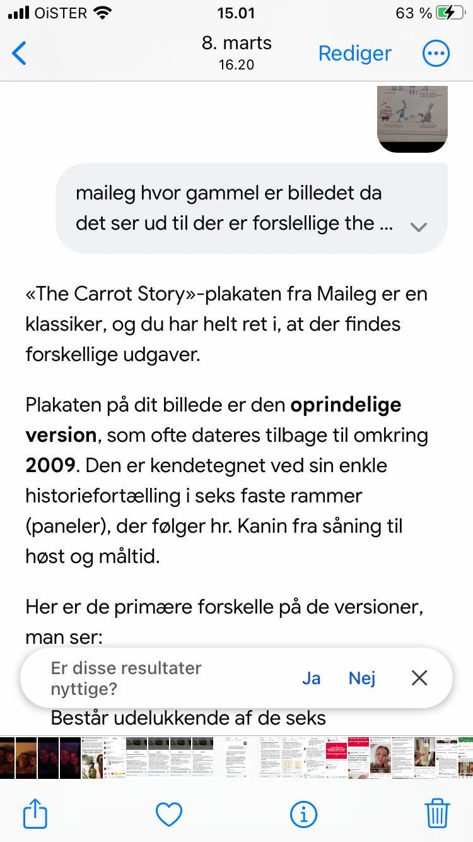Dismiss the feedback prompt with the X
This screenshot has width=473, height=842.
click(419, 677)
